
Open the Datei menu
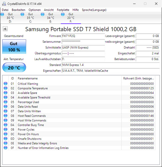[x=5, y=10]
